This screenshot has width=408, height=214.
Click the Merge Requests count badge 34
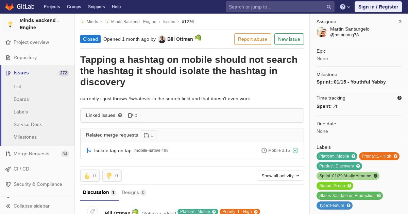[x=65, y=154]
